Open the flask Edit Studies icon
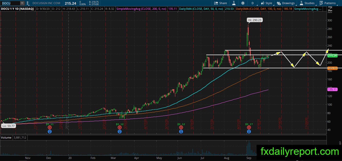 click(x=234, y=3)
